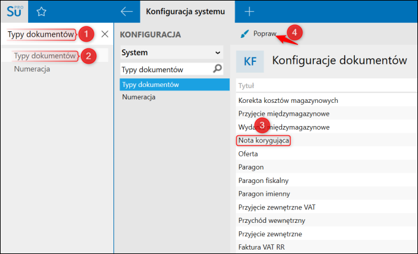The width and height of the screenshot is (418, 254).
Task: Click the magnifier icon in configuration search
Action: pos(217,69)
